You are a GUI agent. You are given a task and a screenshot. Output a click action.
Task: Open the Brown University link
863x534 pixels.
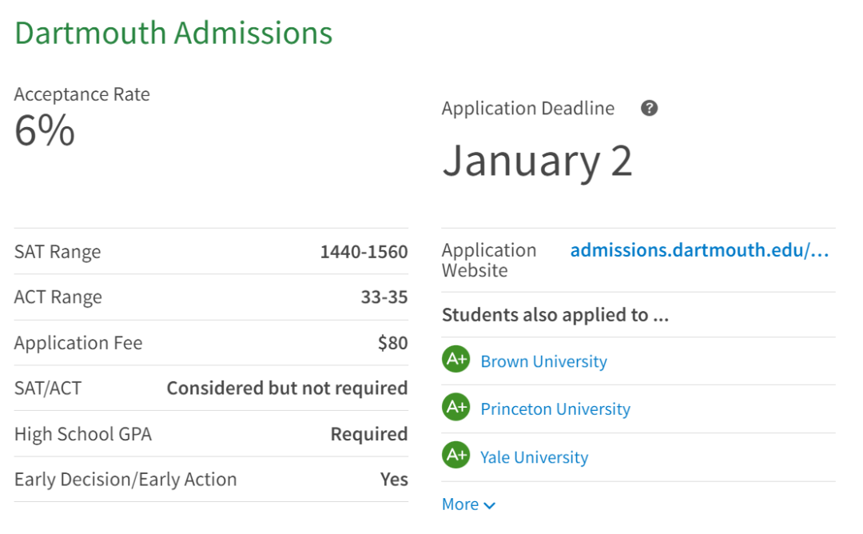point(543,361)
